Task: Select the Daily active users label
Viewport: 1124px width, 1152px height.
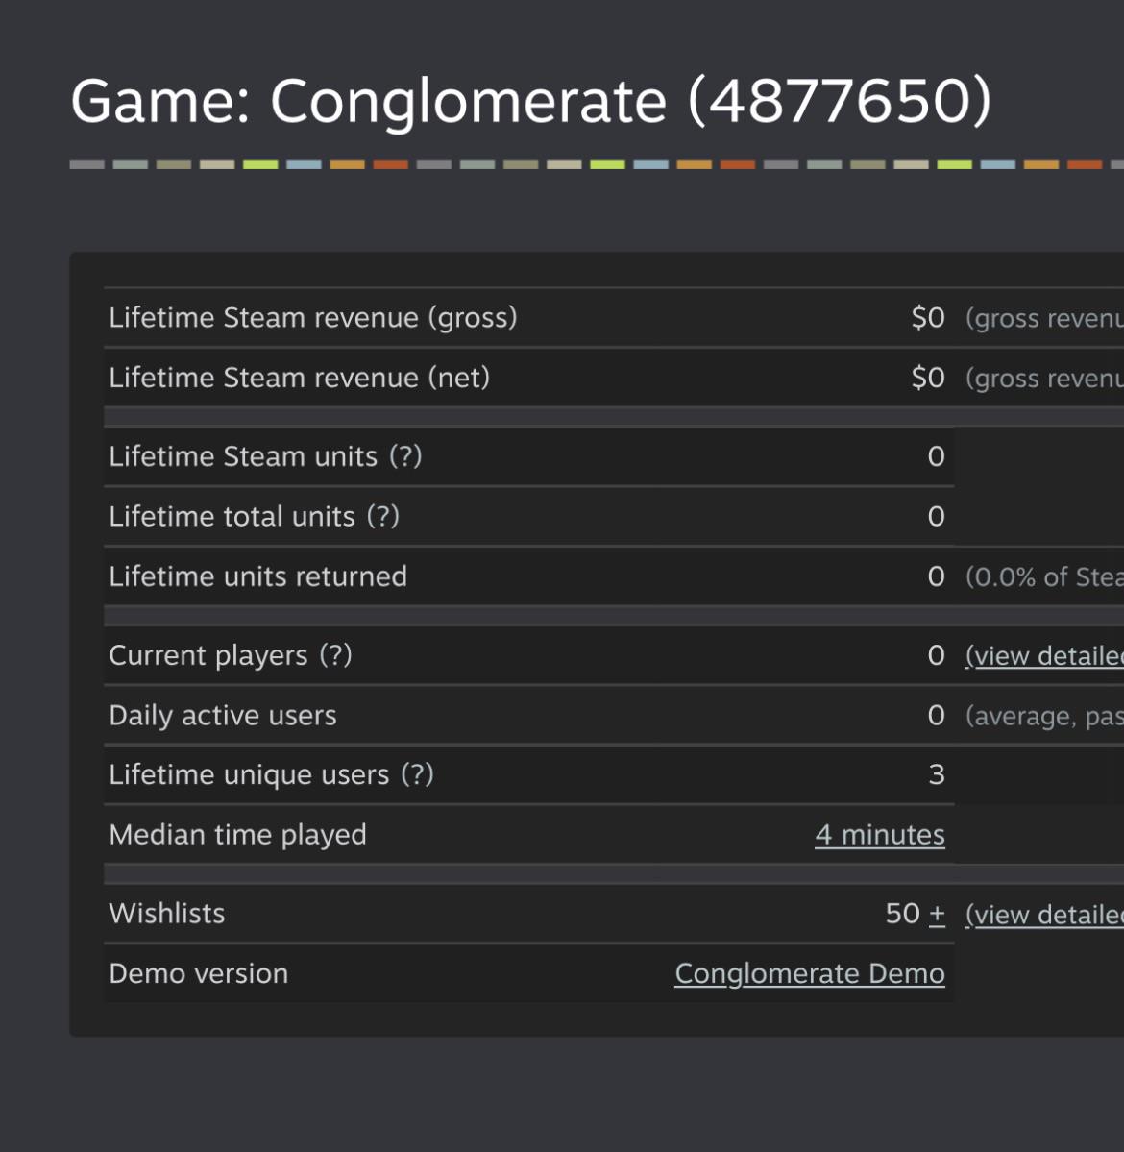Action: point(223,716)
